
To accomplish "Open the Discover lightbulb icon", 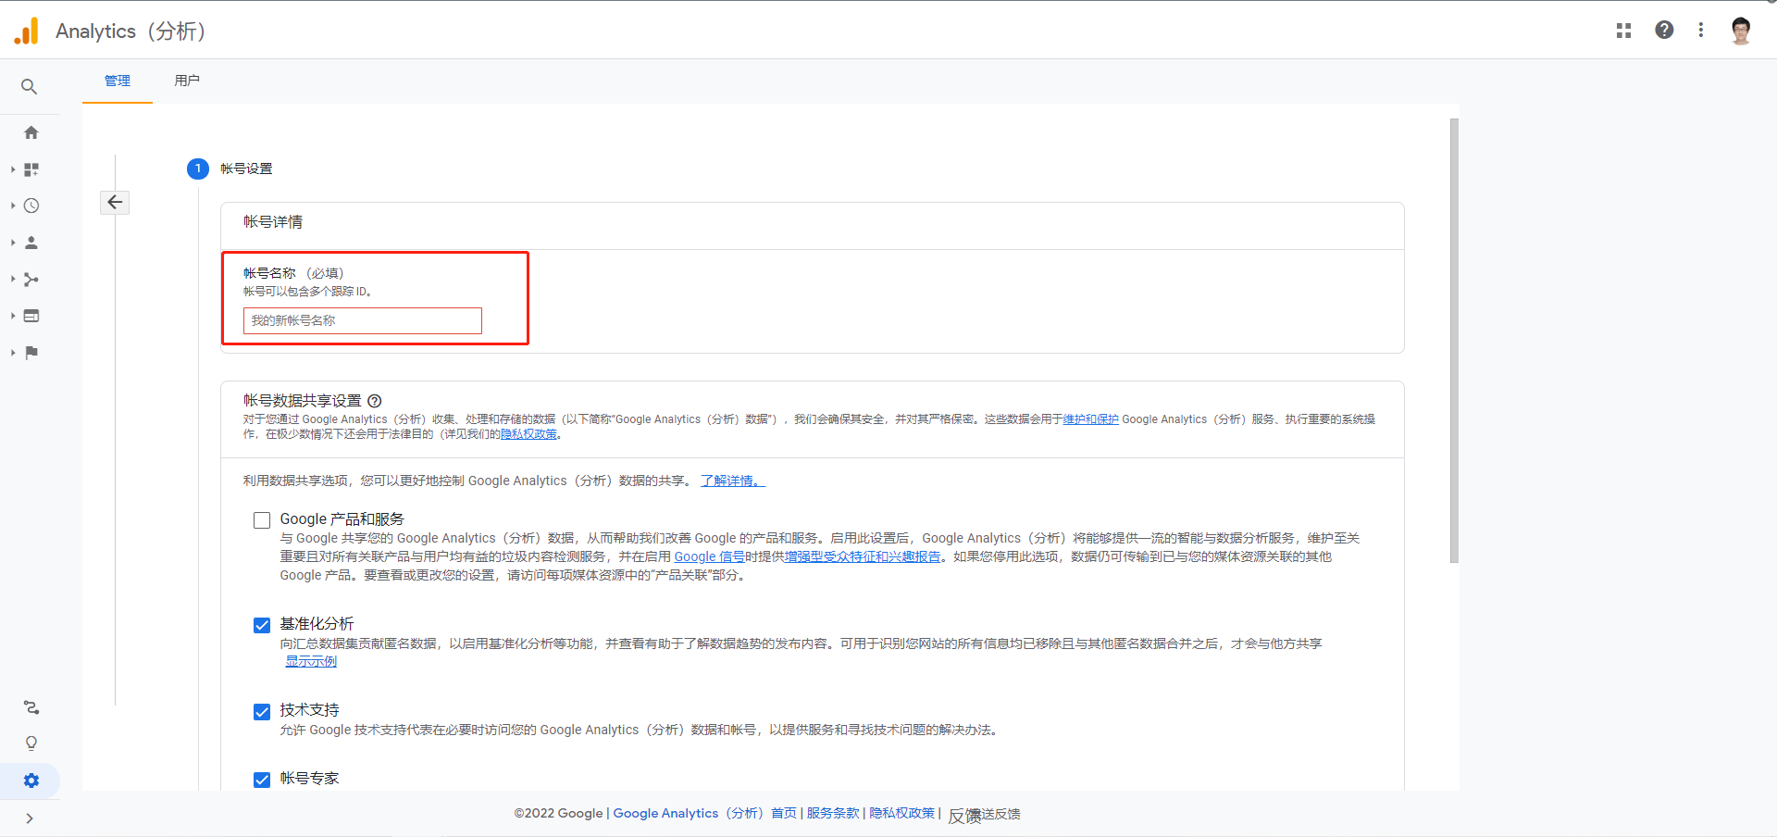I will coord(31,743).
